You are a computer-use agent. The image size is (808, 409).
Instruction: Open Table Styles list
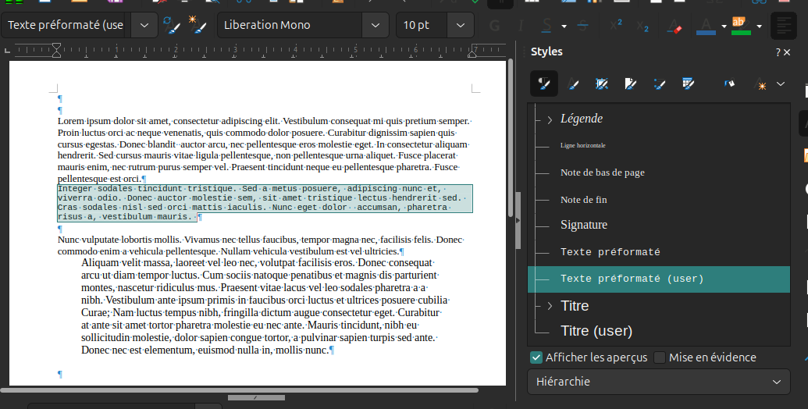[688, 84]
